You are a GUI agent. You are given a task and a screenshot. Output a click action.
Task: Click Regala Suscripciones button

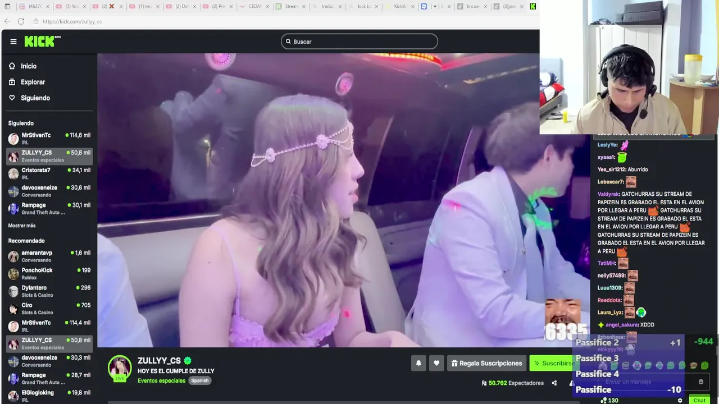(486, 363)
